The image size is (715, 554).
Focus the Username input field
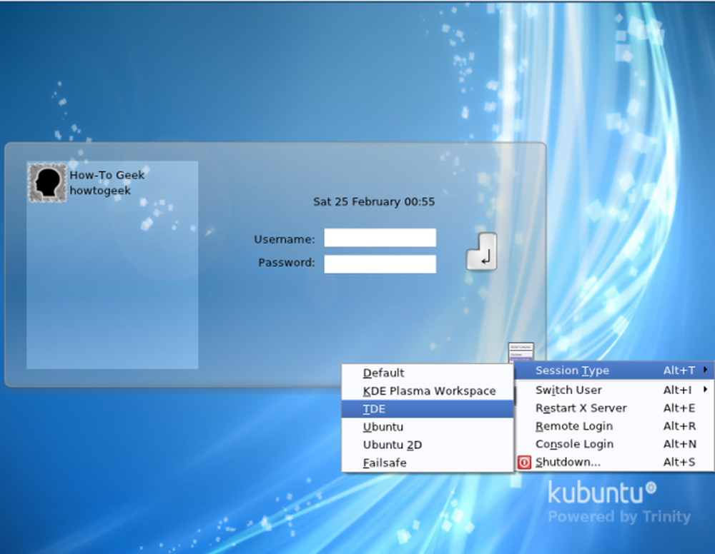click(x=380, y=238)
